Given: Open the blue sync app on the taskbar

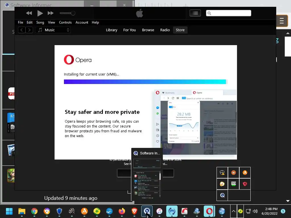Looking at the screenshot, I should pos(172,211).
